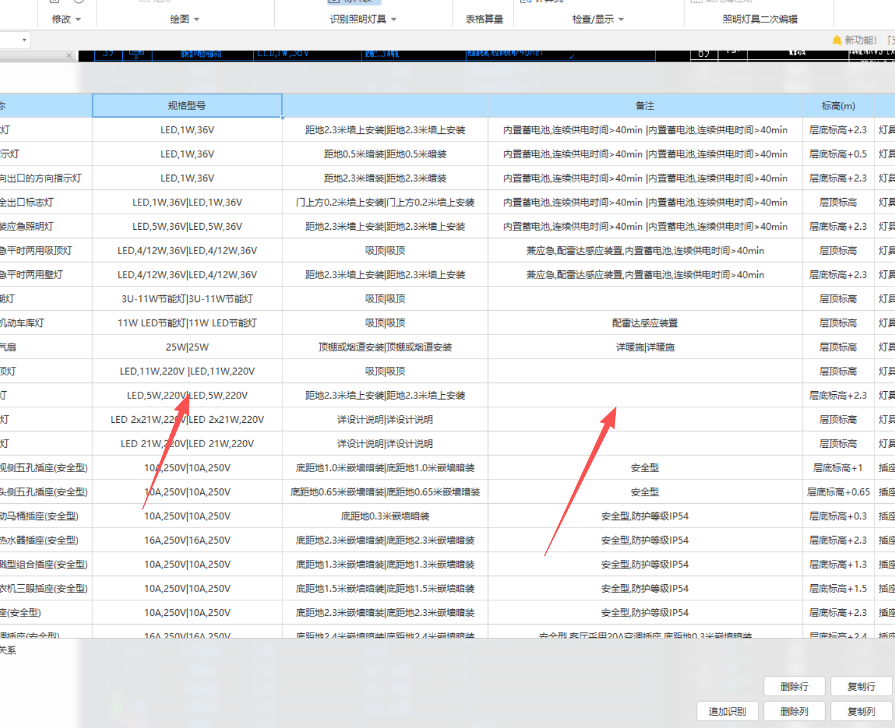This screenshot has height=728, width=895.
Task: Click the 删除列 button
Action: click(795, 711)
